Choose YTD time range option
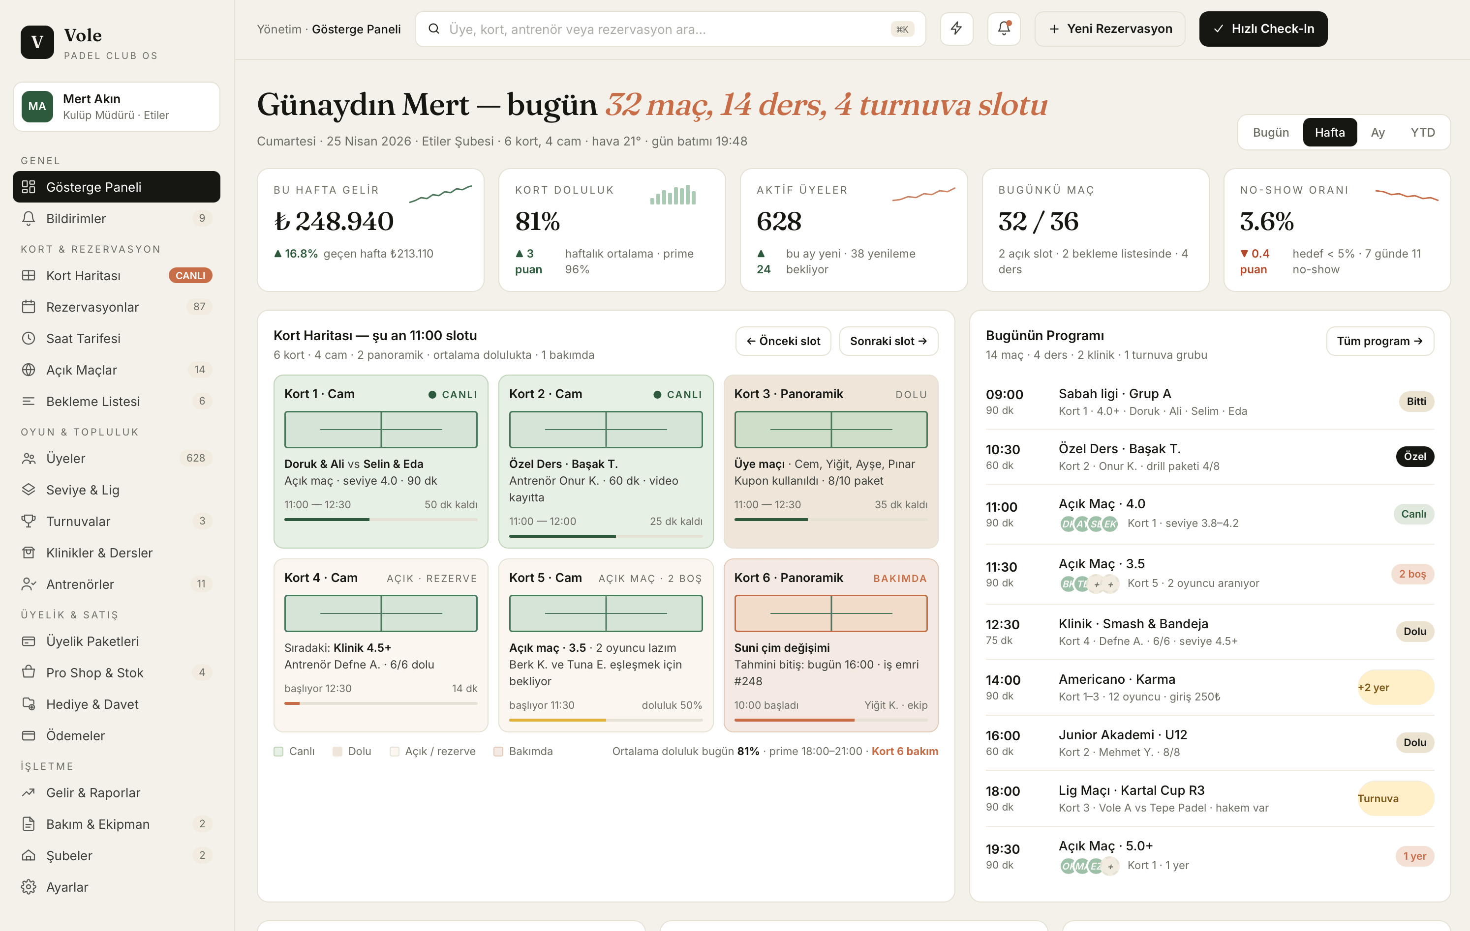This screenshot has height=931, width=1470. tap(1422, 132)
